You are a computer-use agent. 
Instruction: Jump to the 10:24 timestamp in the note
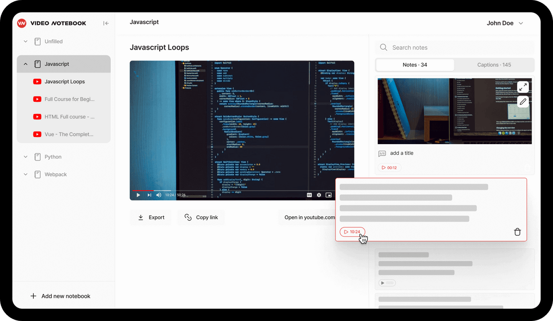352,232
